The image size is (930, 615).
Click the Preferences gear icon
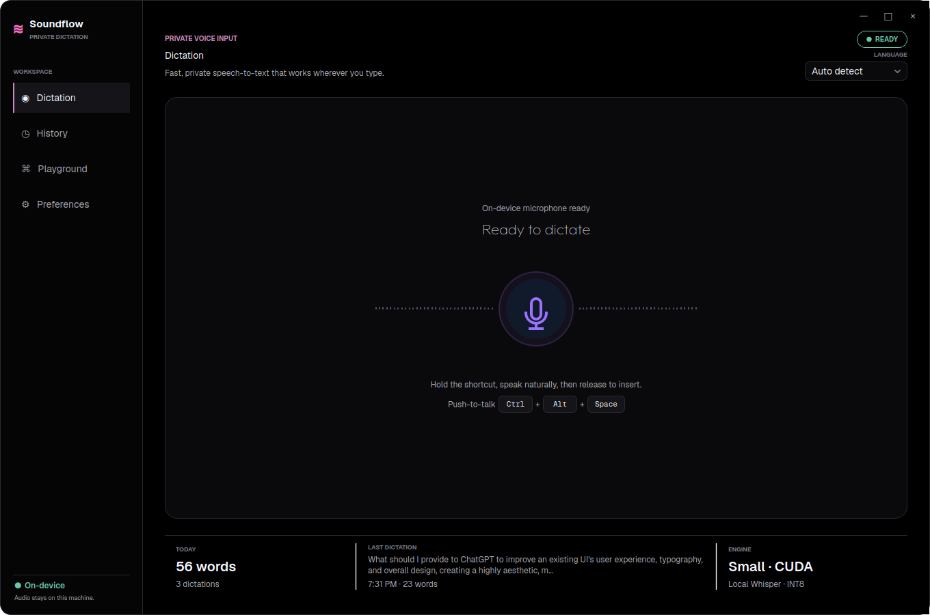pyautogui.click(x=25, y=204)
